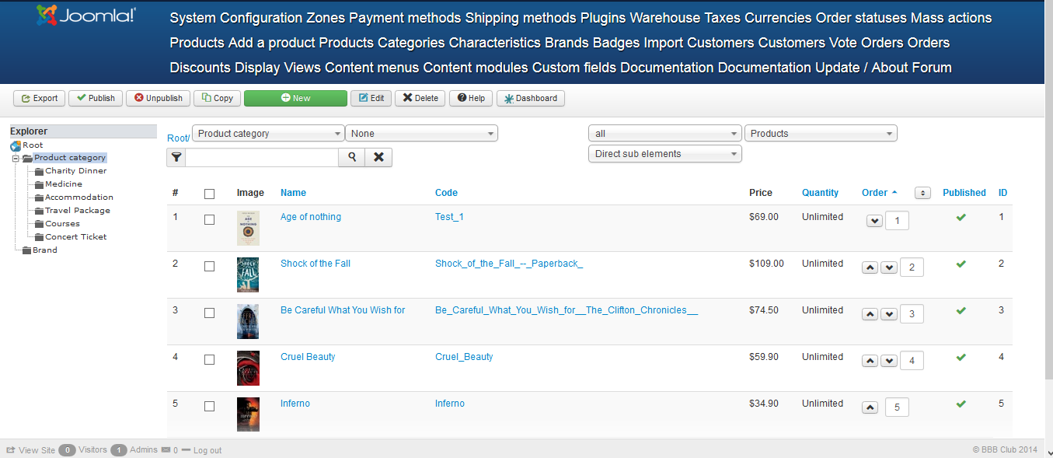Click the order field of Inferno row

tap(897, 407)
